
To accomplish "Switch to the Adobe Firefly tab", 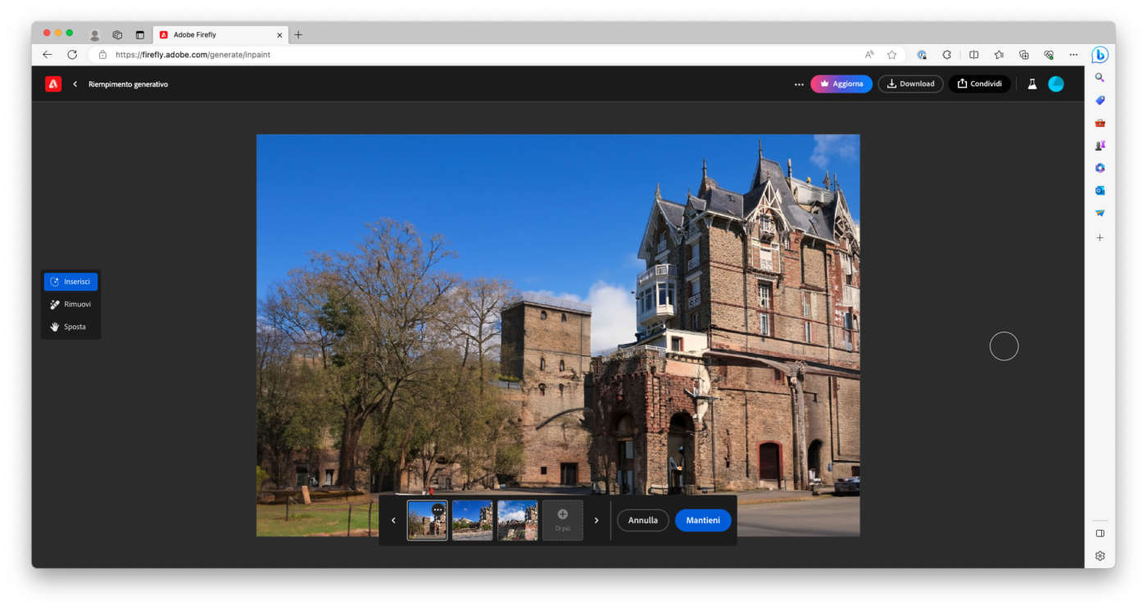I will (220, 35).
